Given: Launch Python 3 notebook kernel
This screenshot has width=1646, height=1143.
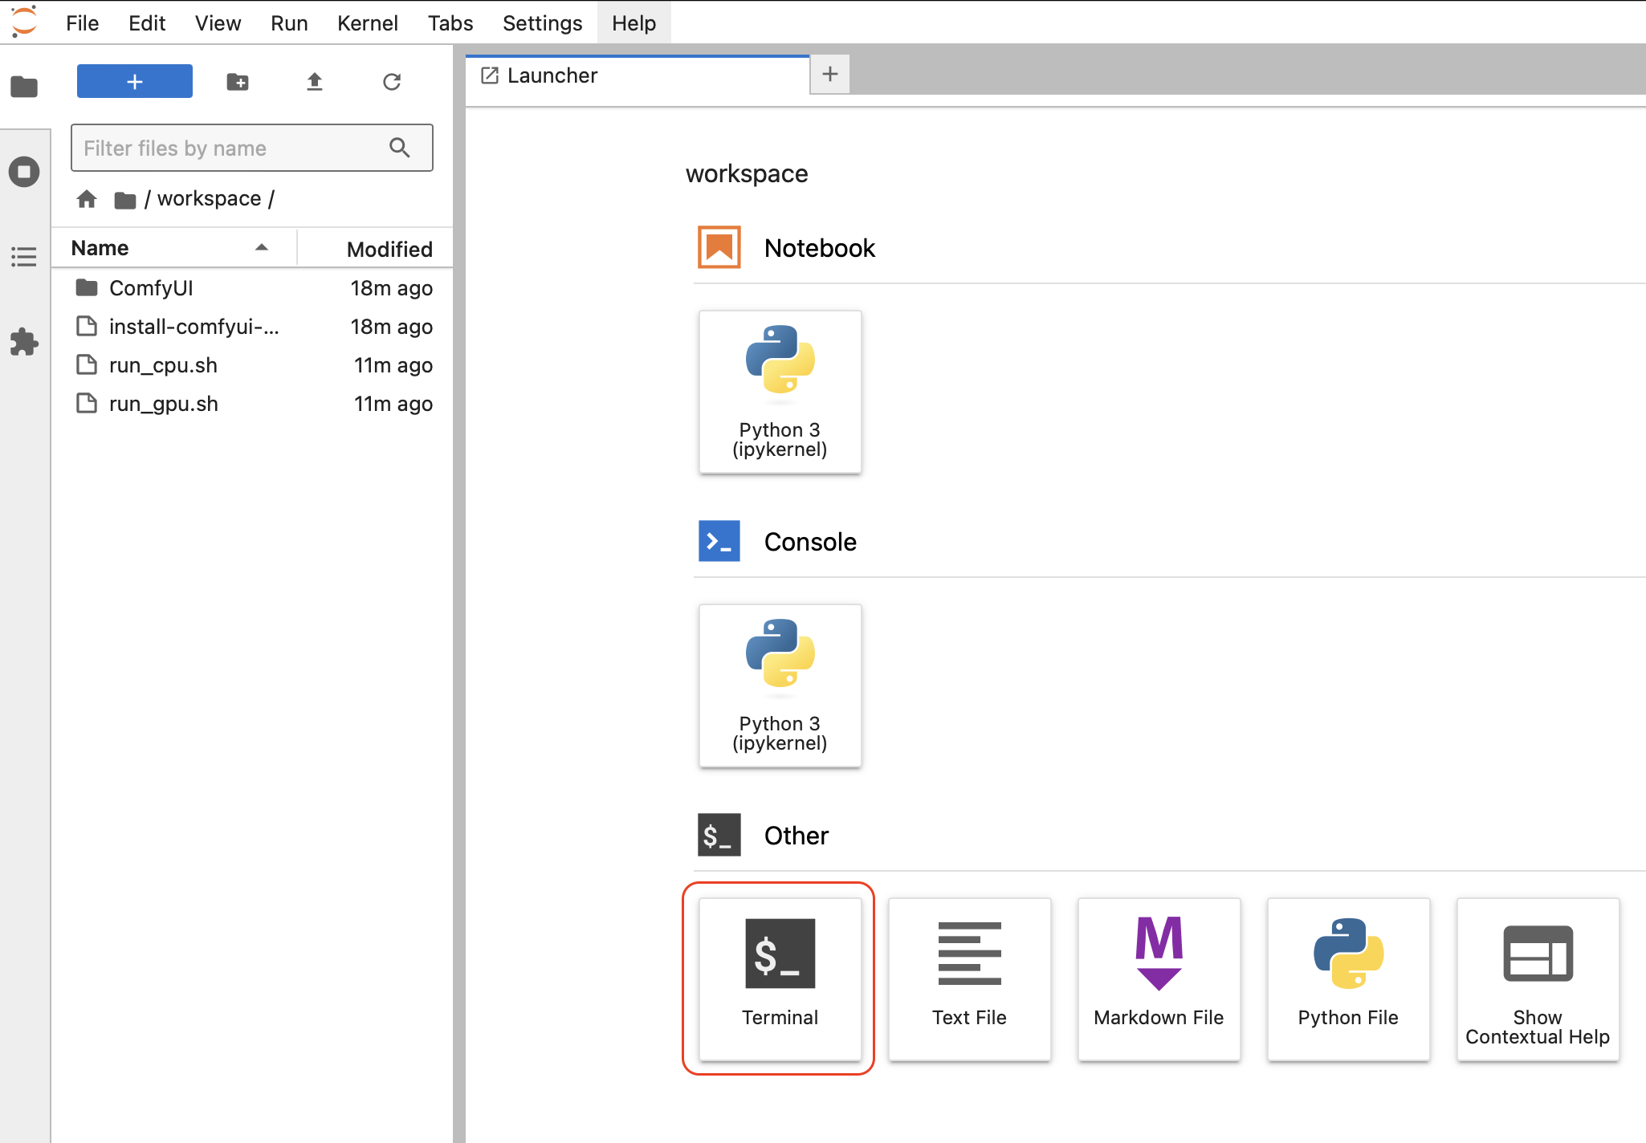Looking at the screenshot, I should (x=779, y=392).
